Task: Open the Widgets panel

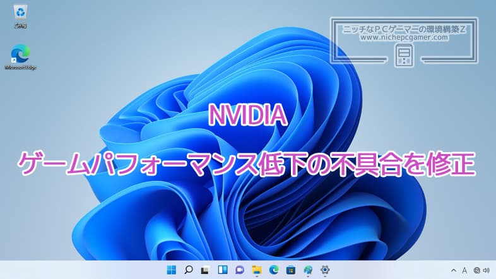Action: click(223, 270)
